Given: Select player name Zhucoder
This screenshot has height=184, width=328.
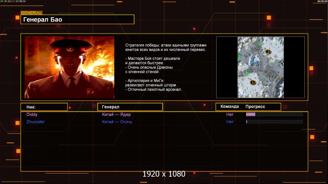Looking at the screenshot, I should tap(36, 122).
